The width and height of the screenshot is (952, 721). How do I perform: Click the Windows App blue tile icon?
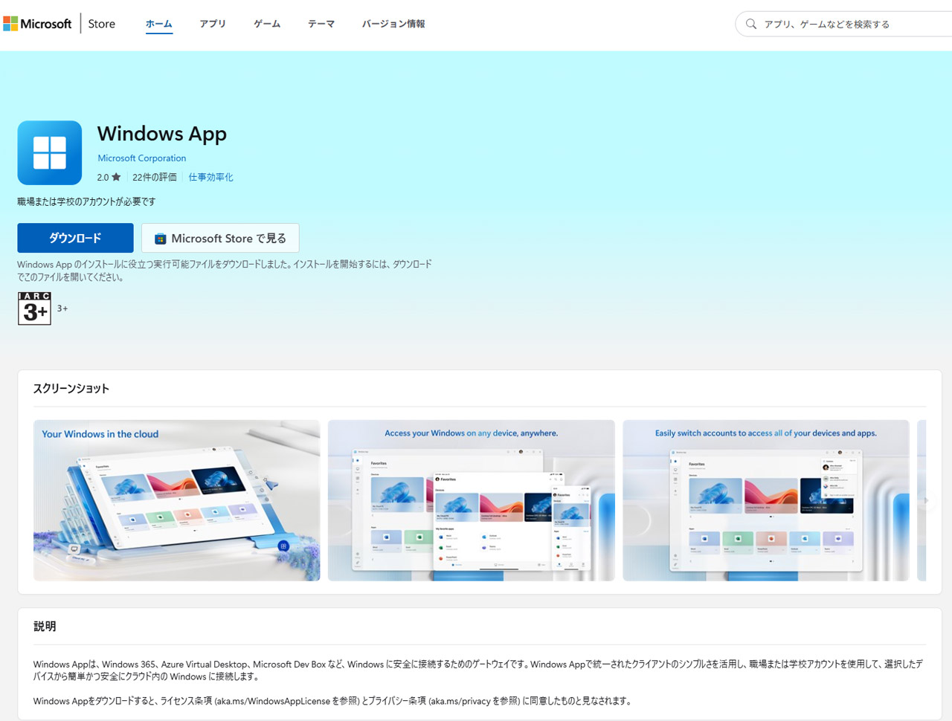click(x=50, y=152)
